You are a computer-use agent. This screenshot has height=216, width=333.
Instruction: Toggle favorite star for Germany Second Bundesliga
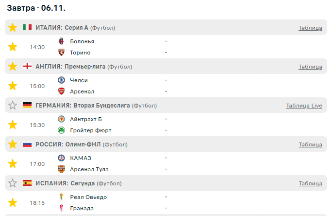click(x=13, y=105)
